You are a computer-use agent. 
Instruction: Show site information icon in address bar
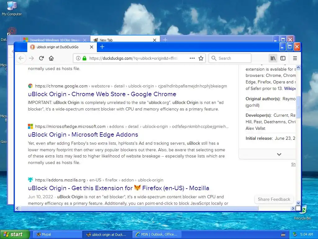click(x=78, y=58)
